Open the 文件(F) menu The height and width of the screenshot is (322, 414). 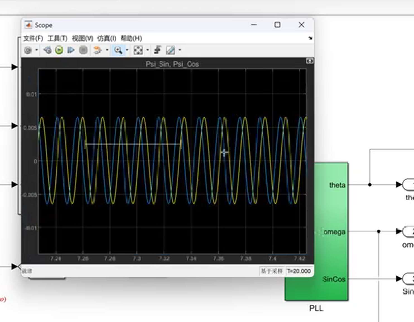click(x=33, y=38)
